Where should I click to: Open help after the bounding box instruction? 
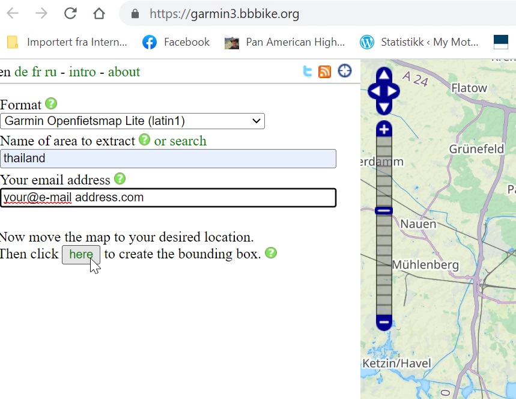pyautogui.click(x=271, y=253)
